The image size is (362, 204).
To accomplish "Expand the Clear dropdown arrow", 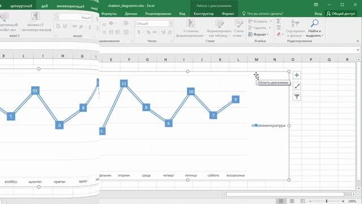I will coord(283,34).
